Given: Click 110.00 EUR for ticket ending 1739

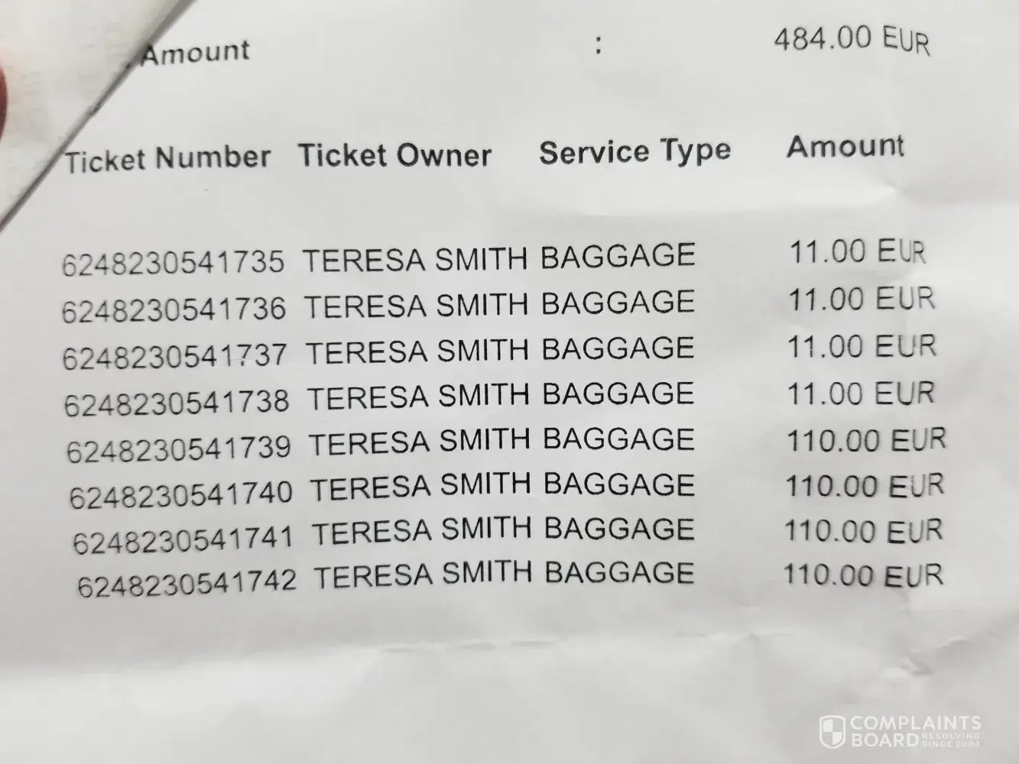Looking at the screenshot, I should (866, 440).
